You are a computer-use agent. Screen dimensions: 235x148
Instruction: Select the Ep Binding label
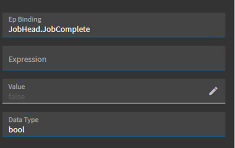click(x=25, y=20)
